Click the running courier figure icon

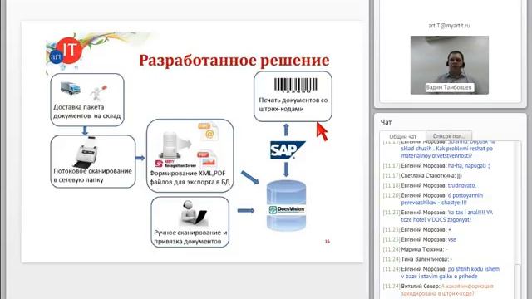click(x=98, y=92)
